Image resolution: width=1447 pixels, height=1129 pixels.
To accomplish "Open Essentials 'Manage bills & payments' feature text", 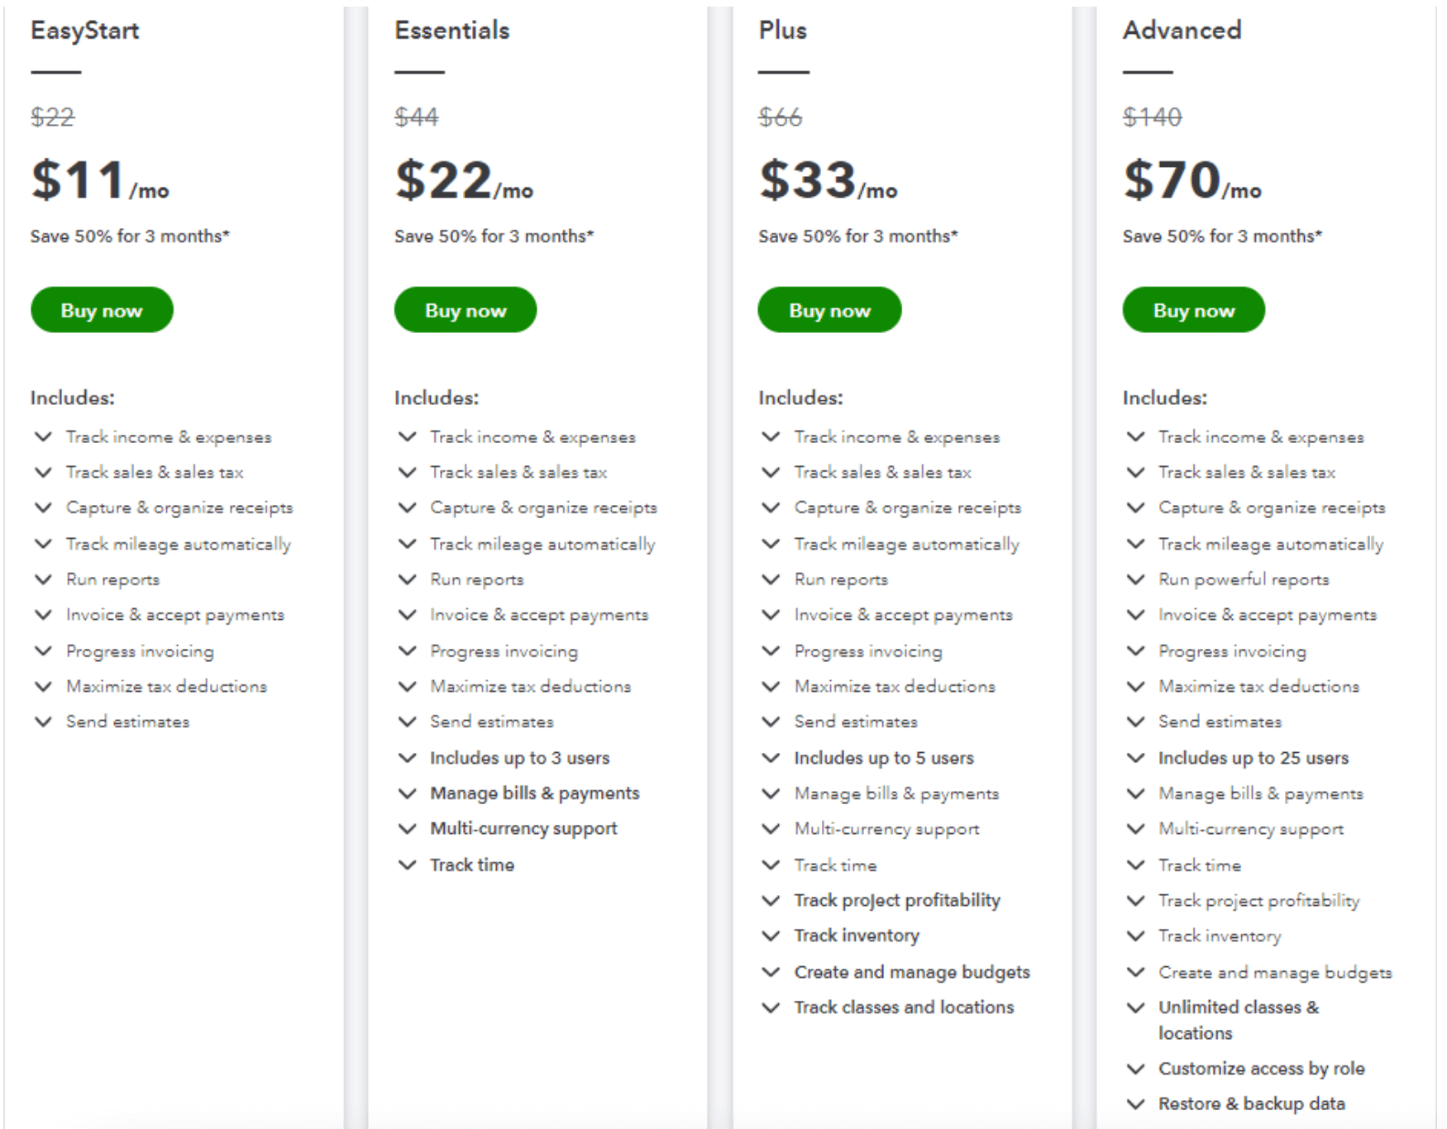I will [x=534, y=793].
